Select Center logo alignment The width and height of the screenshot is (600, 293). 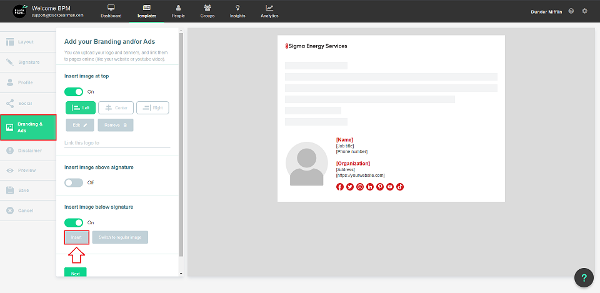(x=116, y=107)
